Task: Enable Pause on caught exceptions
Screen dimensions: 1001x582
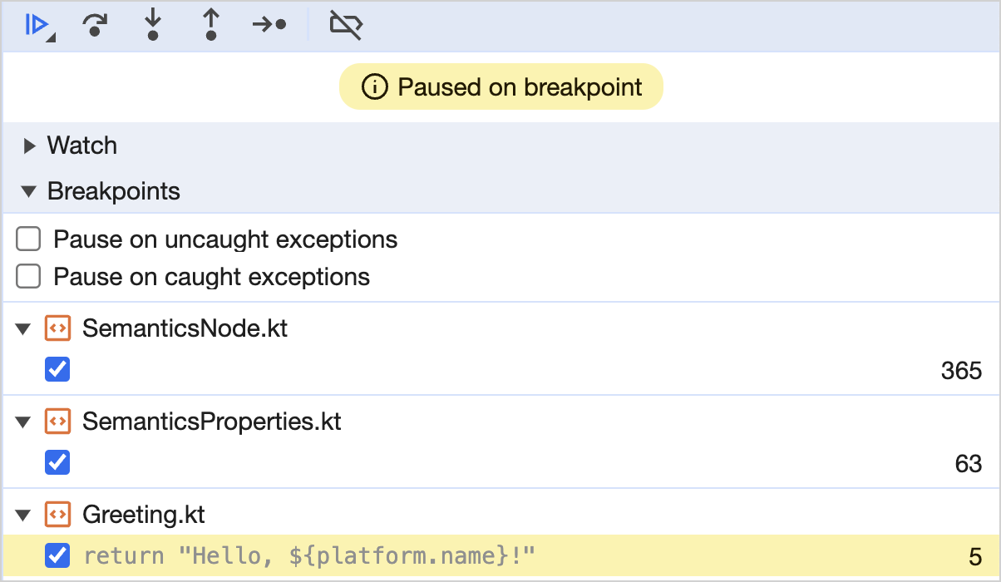Action: point(29,276)
